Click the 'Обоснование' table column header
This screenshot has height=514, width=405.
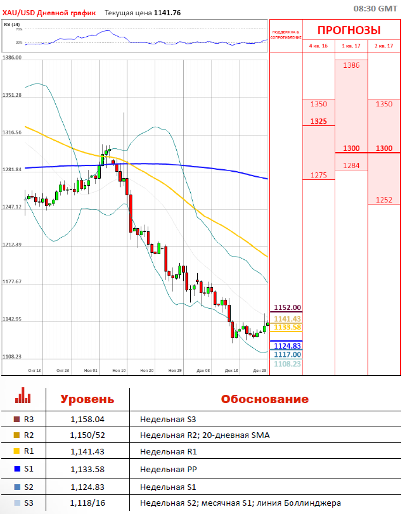pos(264,399)
